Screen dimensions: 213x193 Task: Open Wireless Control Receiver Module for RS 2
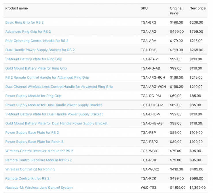[39, 151]
